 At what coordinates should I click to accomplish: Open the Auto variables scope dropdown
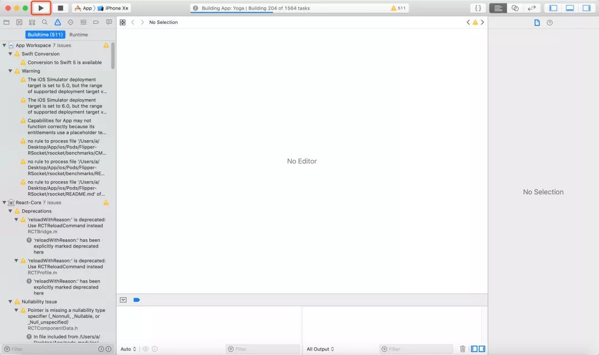(128, 349)
